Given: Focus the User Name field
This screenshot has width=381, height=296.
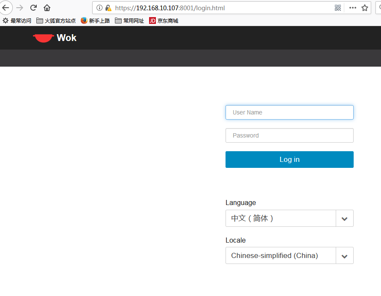Looking at the screenshot, I should click(x=290, y=112).
